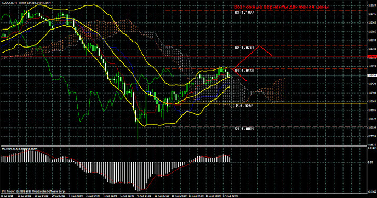
Task: Click the MetaQuotes copyright text
Action: coord(33,191)
